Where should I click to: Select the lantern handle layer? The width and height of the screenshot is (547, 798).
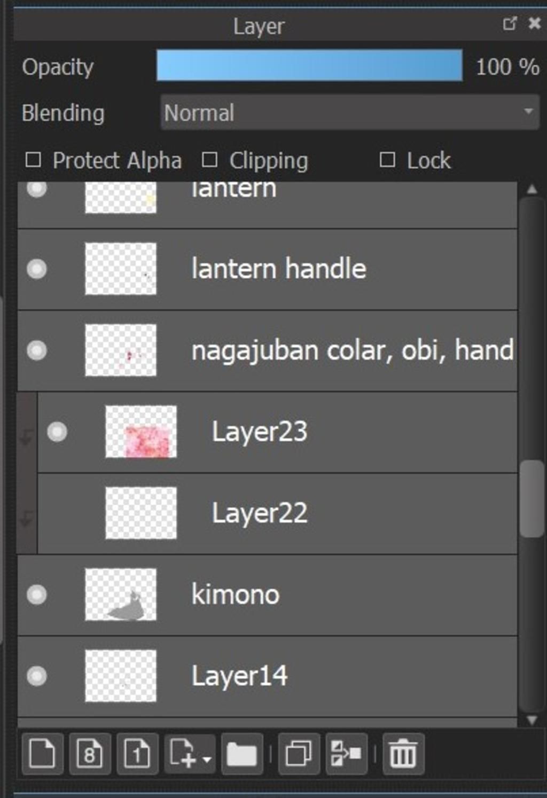267,269
